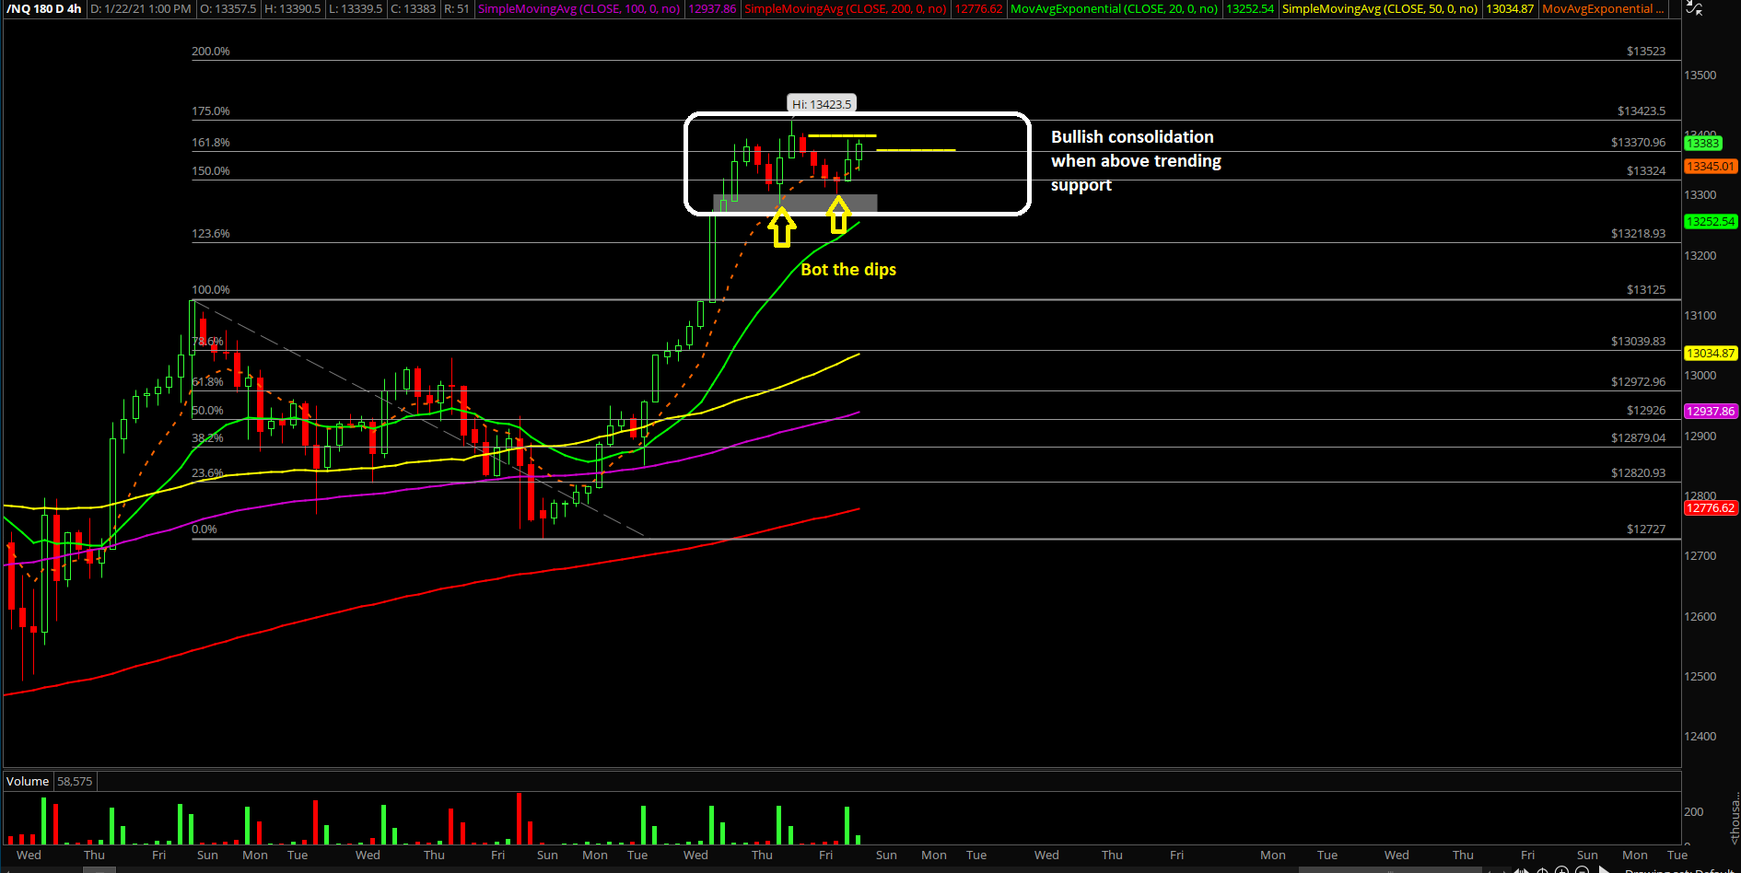Click the D: 1/22/21 1:00 PM date readout
The height and width of the screenshot is (873, 1741).
141,8
